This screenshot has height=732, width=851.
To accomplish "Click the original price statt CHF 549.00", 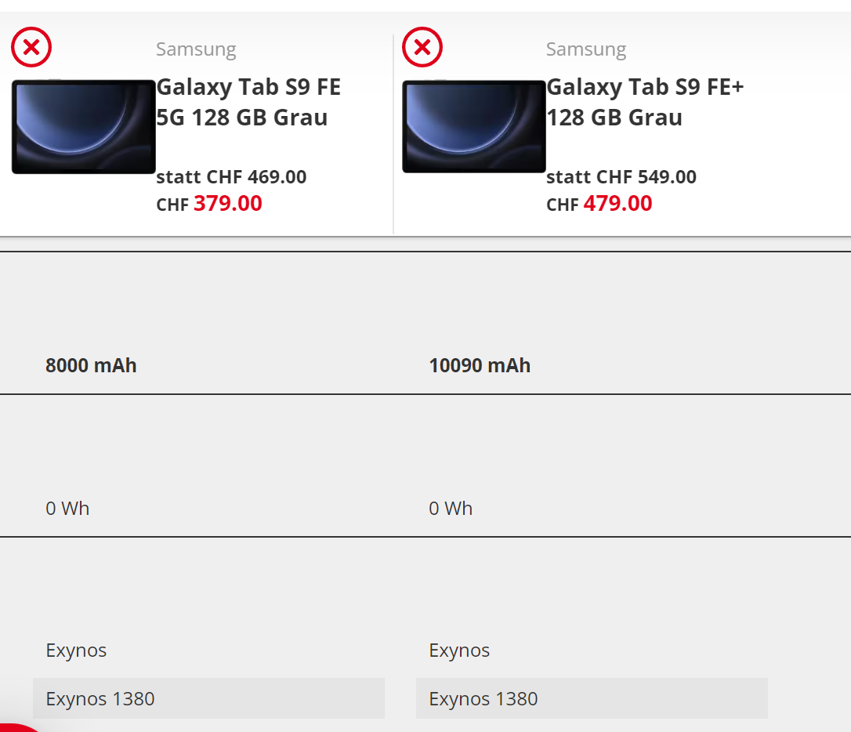I will [x=621, y=177].
